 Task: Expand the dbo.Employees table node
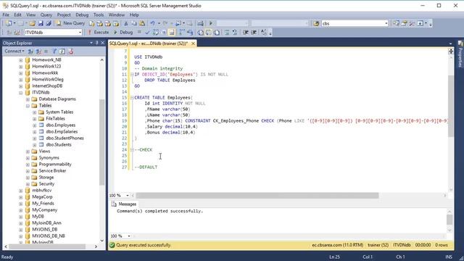[34, 125]
